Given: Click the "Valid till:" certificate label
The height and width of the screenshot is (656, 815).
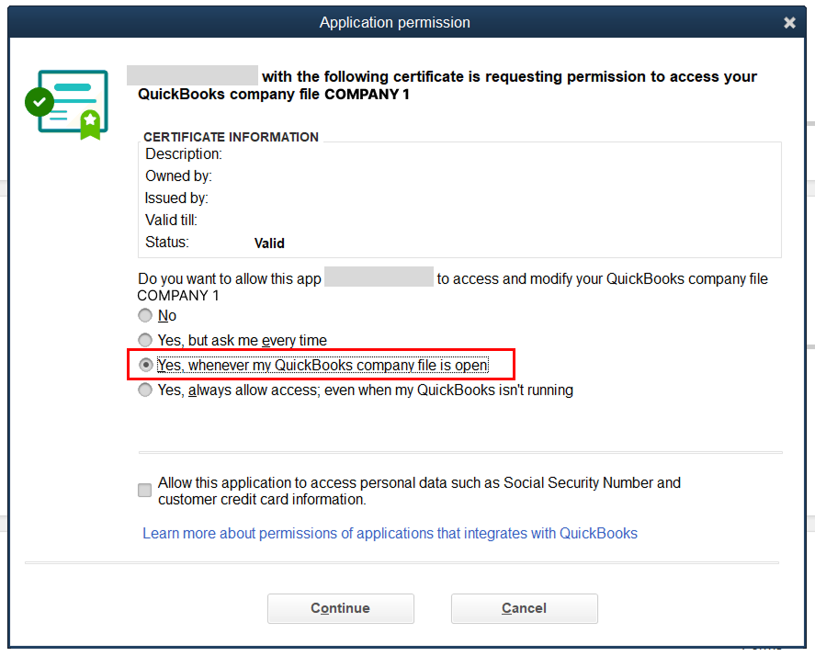Looking at the screenshot, I should pyautogui.click(x=171, y=221).
